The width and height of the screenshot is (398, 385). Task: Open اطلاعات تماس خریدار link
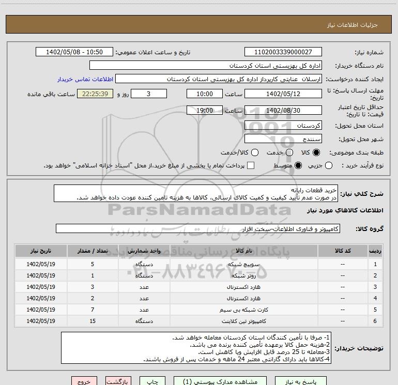pyautogui.click(x=85, y=79)
